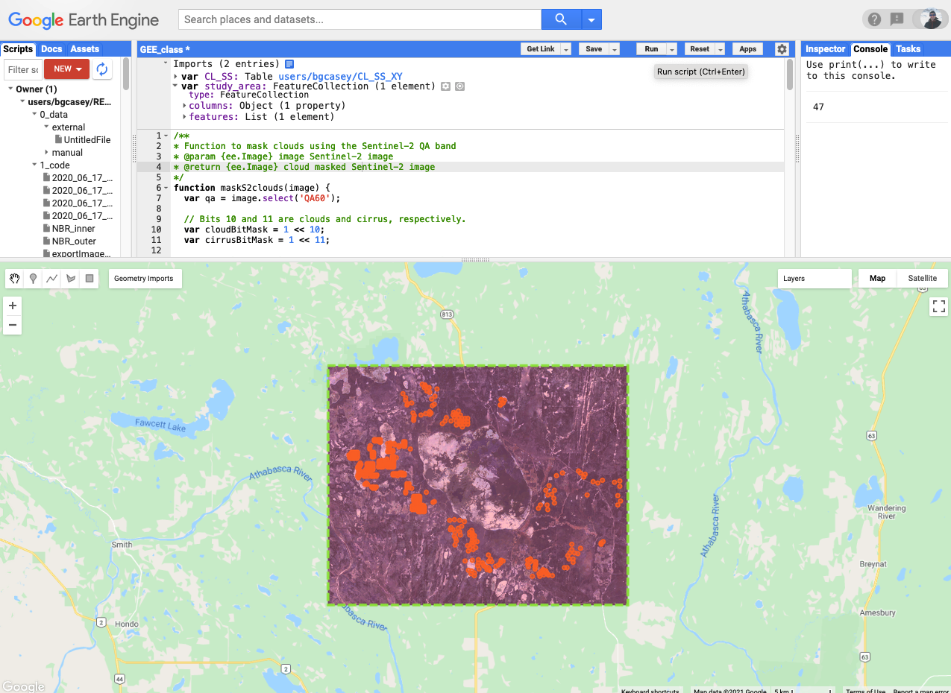This screenshot has height=693, width=951.
Task: Open the Run button dropdown arrow
Action: 672,49
